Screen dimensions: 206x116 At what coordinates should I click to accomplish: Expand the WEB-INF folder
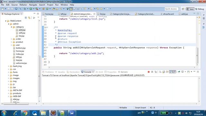(x=9, y=96)
